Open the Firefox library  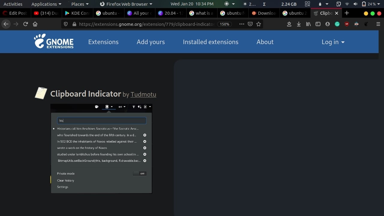308,24
